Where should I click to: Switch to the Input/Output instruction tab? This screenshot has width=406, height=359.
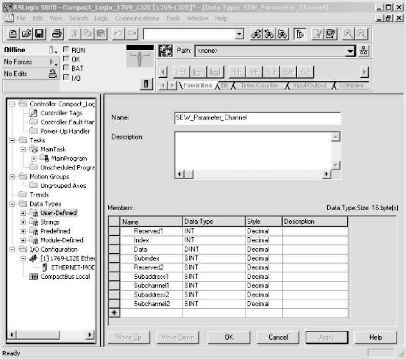[310, 85]
